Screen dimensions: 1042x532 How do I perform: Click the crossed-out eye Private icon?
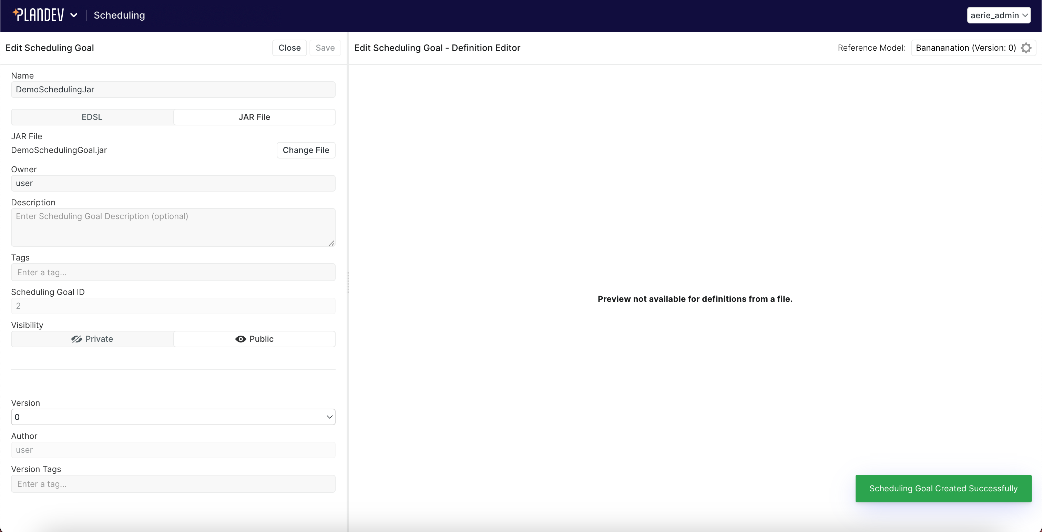(76, 339)
